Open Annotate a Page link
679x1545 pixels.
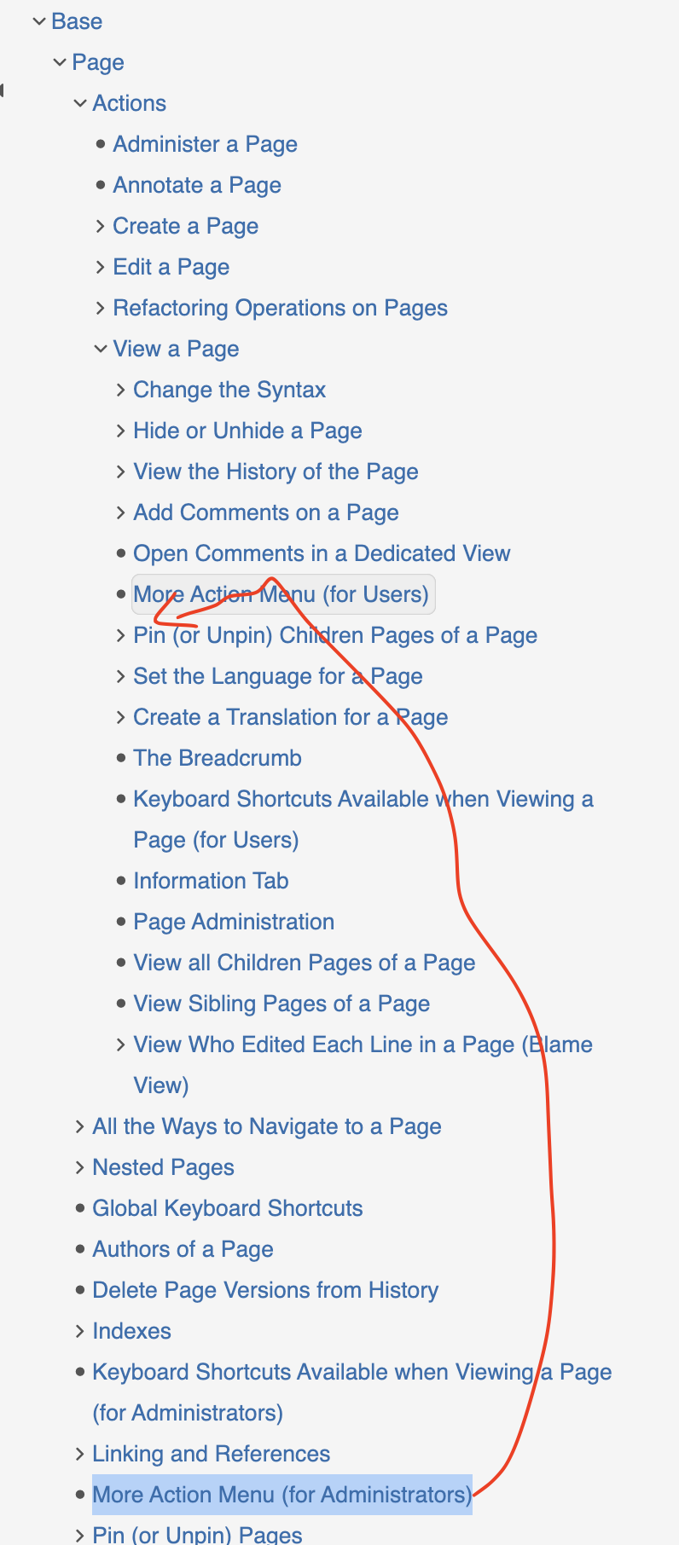point(196,185)
